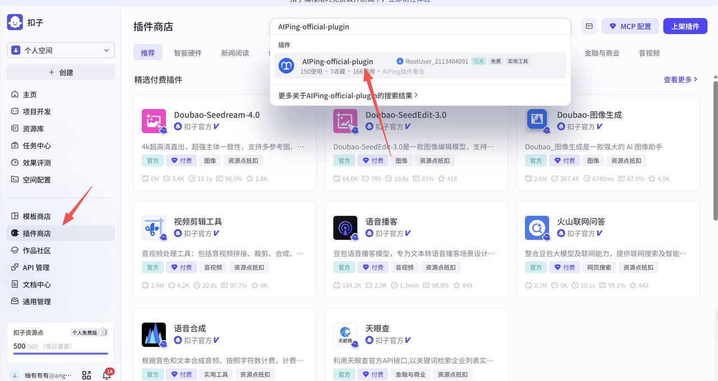Select the AIPing-official-plugin search result
Screen dimensions: 718x381
point(420,66)
